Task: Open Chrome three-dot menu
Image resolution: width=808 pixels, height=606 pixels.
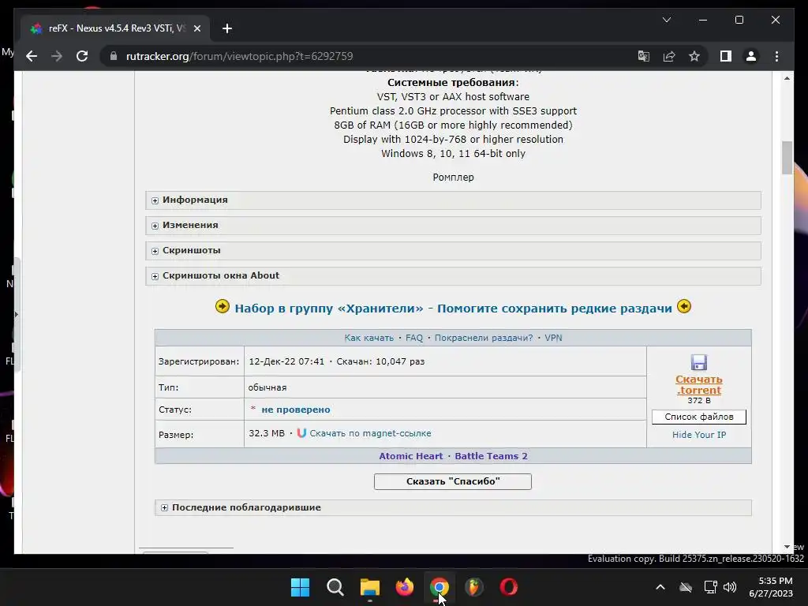Action: point(776,56)
